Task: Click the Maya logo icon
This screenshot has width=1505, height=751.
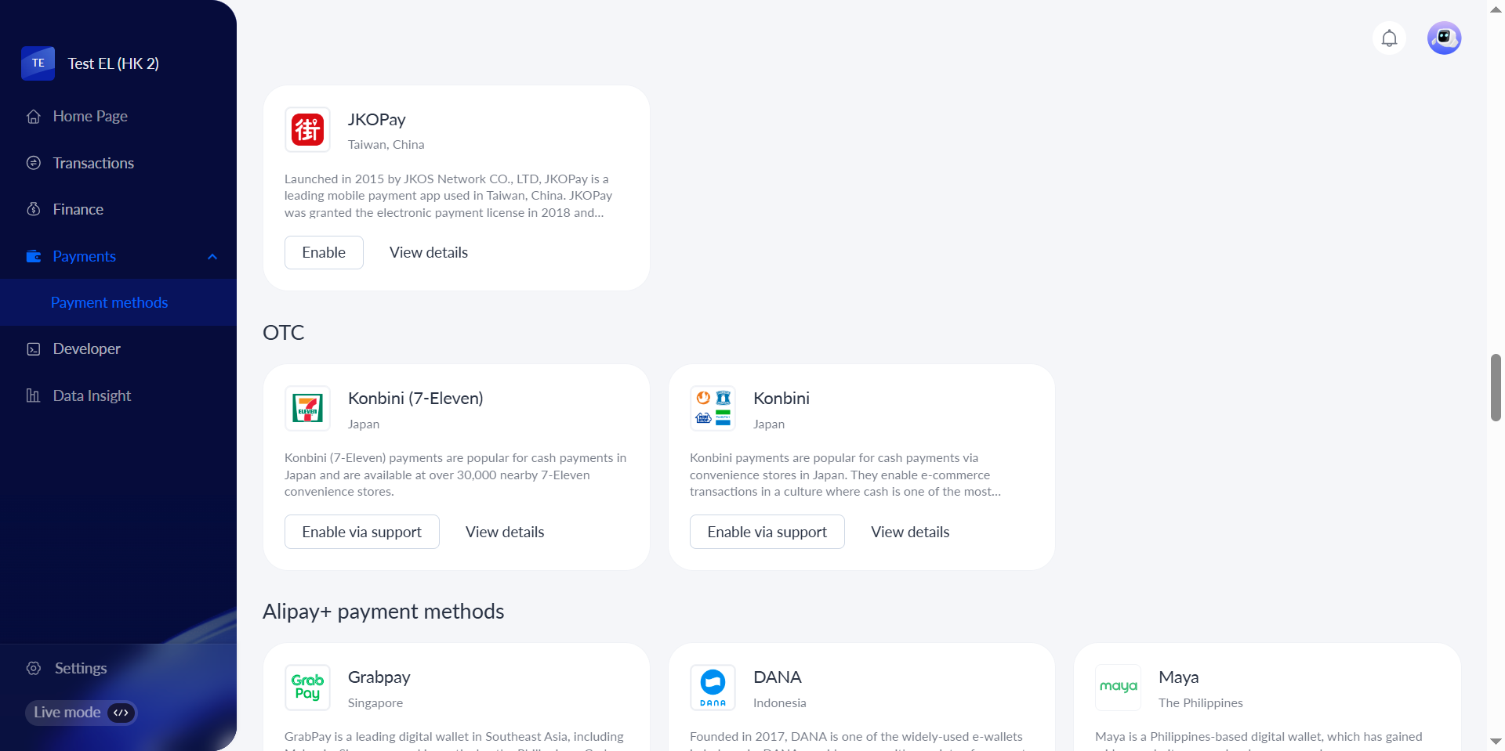Action: (1118, 688)
